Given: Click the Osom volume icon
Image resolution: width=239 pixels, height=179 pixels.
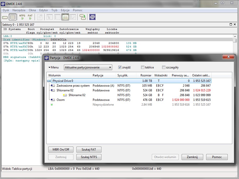Looking at the screenshot, I should [53, 100].
